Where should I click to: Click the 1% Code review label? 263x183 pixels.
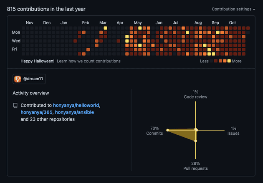click(x=195, y=94)
